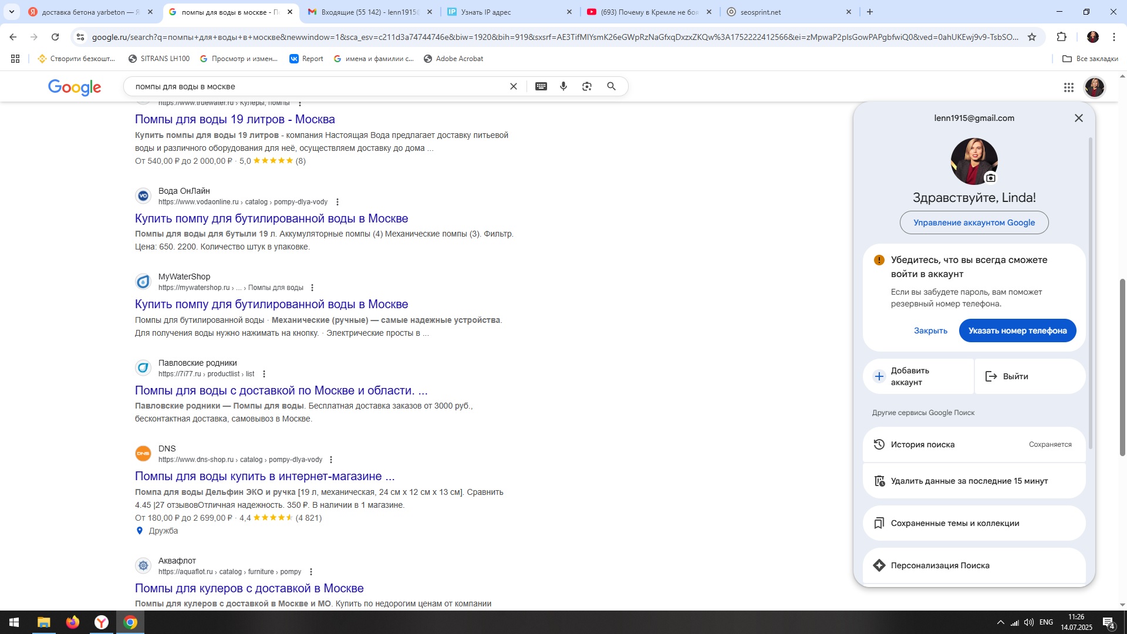Open the tab search dropdown arrow
This screenshot has width=1127, height=634.
[x=11, y=12]
